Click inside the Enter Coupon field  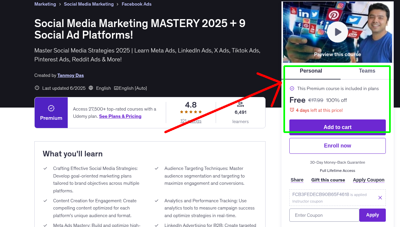(324, 215)
